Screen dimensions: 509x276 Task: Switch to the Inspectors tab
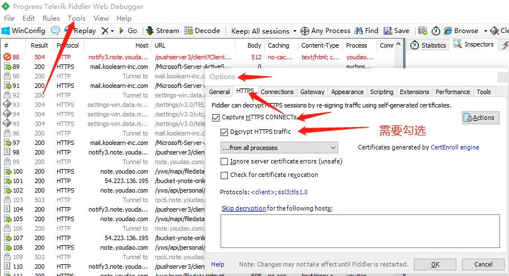point(474,44)
